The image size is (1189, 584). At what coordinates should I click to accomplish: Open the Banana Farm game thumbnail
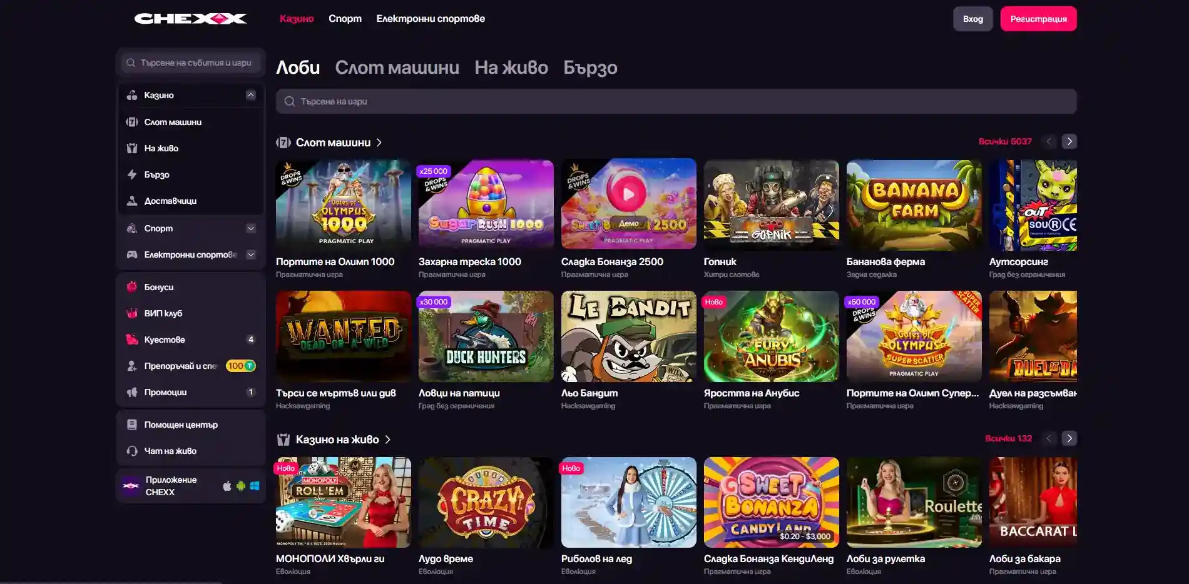pos(914,205)
